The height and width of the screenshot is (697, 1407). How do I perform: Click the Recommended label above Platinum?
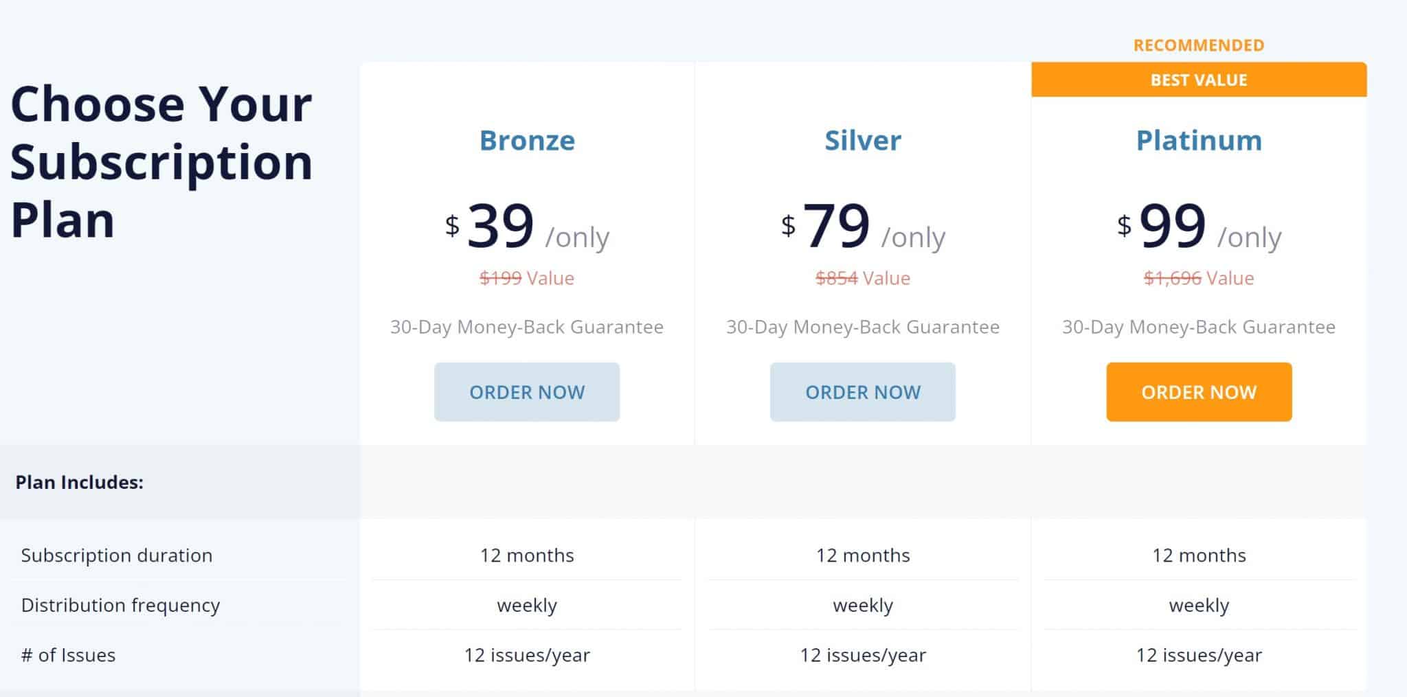tap(1199, 45)
